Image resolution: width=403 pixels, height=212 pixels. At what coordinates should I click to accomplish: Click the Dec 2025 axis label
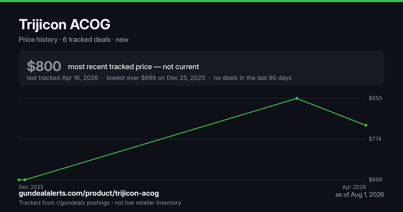(x=31, y=187)
